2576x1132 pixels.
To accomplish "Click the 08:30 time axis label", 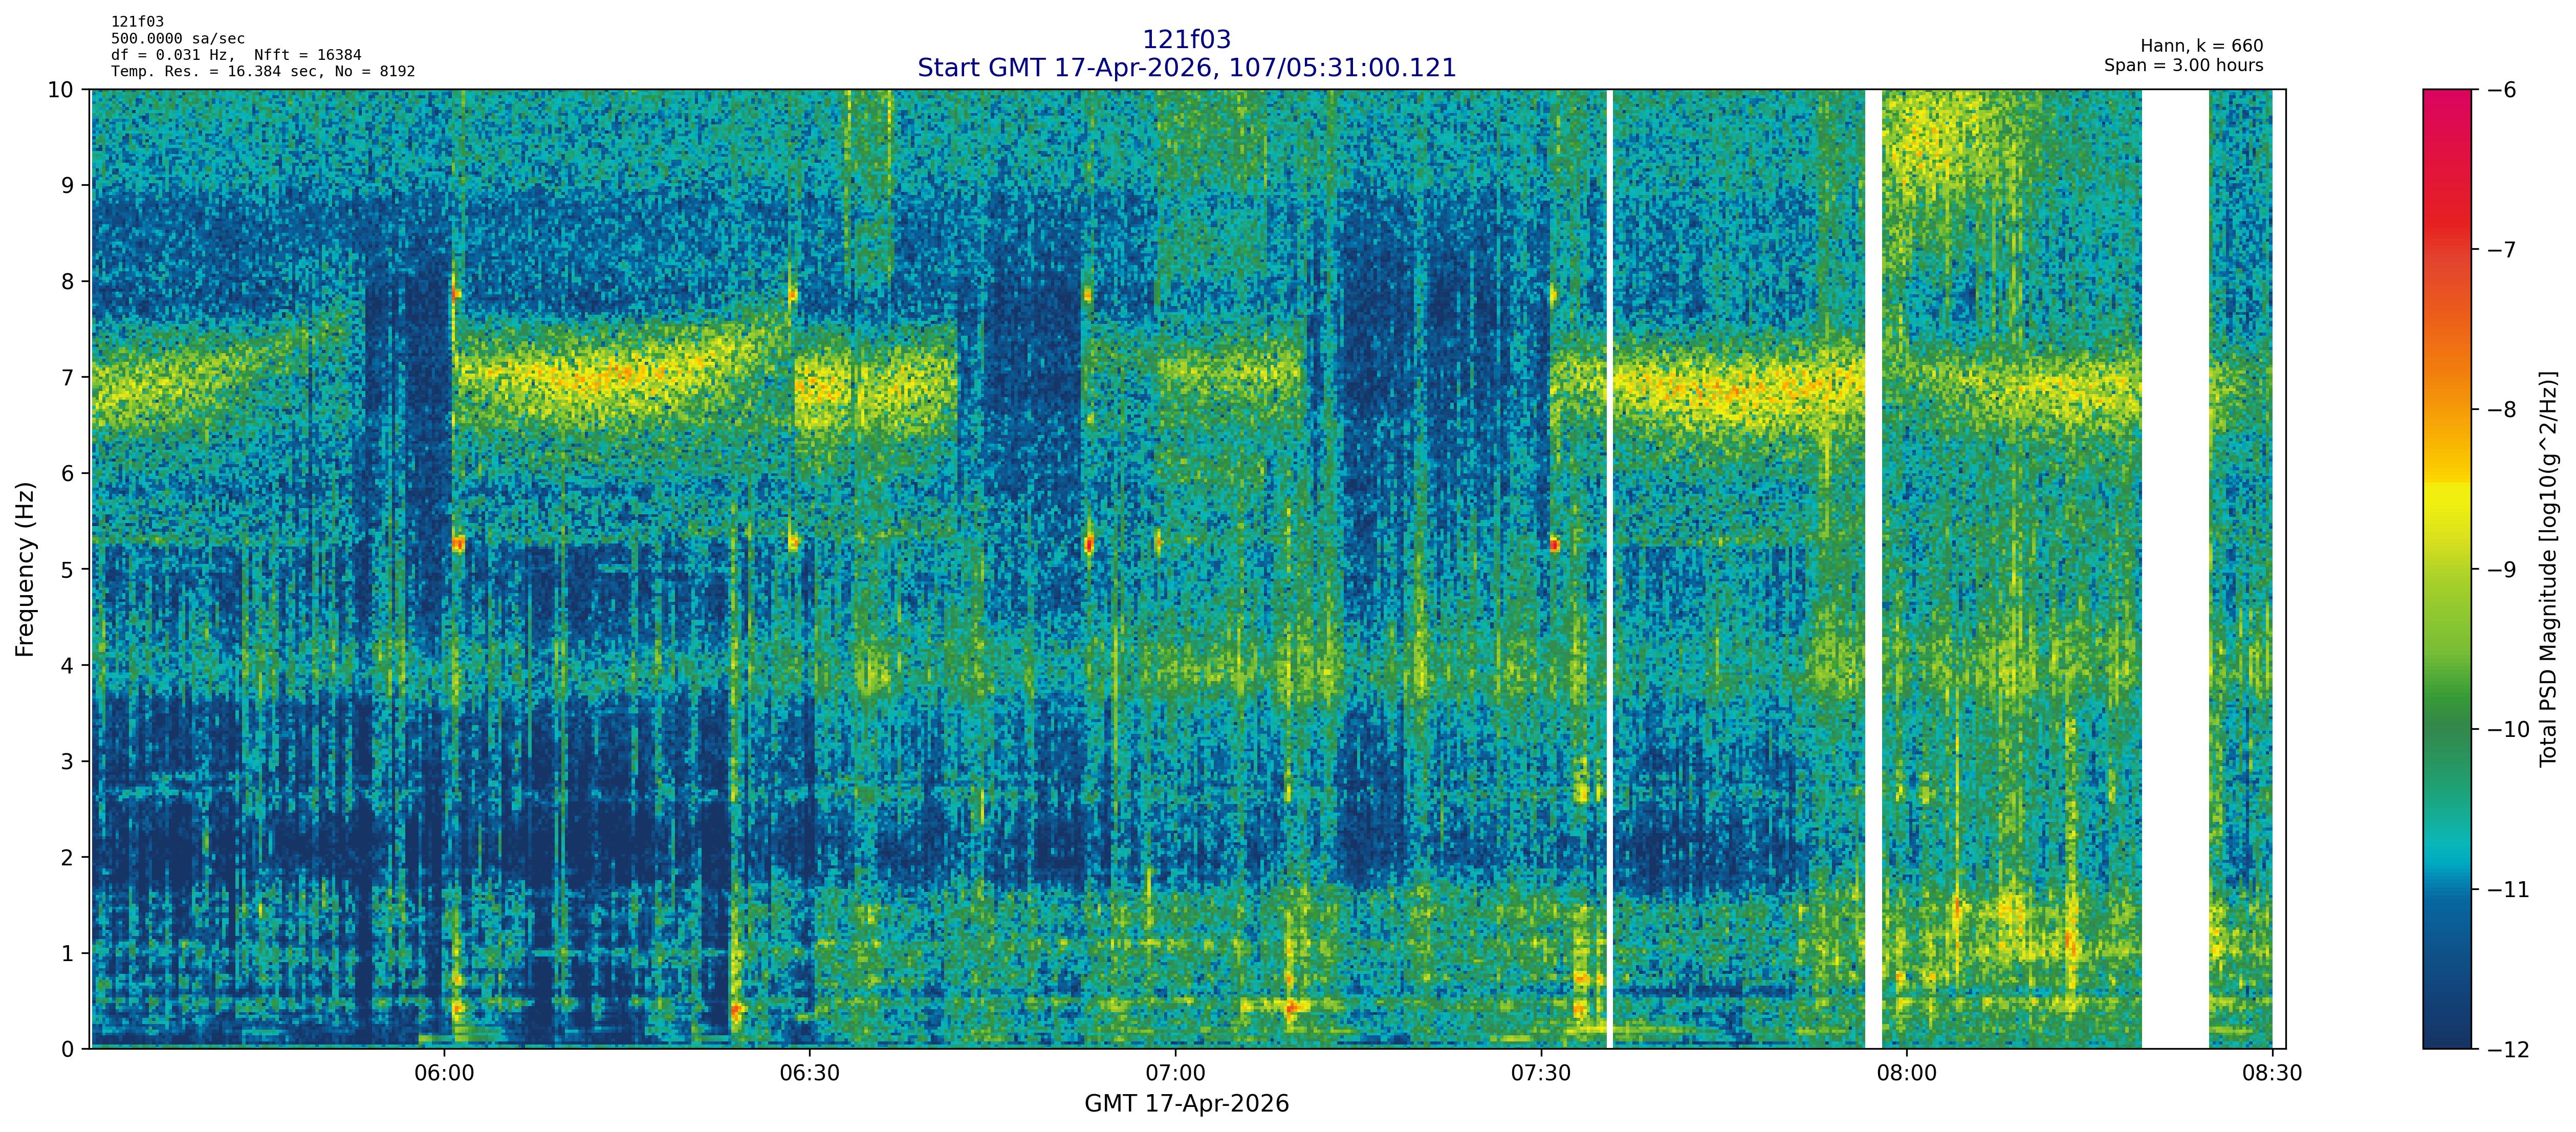I will click(2272, 1074).
